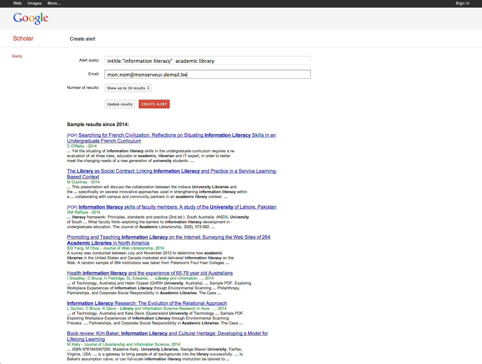Focus the Email input field
This screenshot has height=364, width=482.
point(207,74)
